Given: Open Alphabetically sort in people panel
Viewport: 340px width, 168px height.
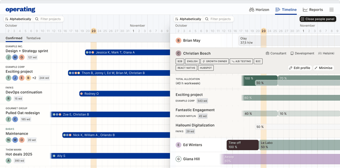Looking at the screenshot, I should click(188, 19).
